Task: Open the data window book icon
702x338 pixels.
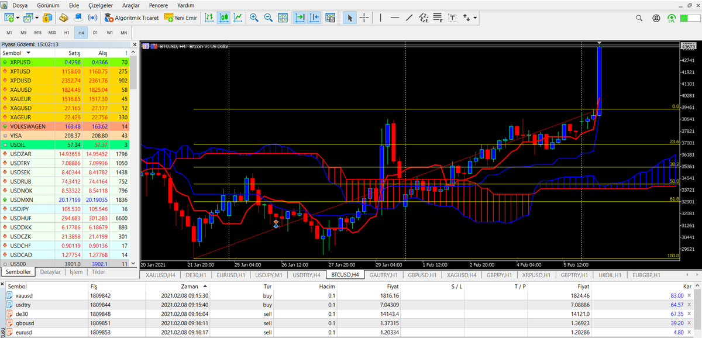Action: (65, 18)
